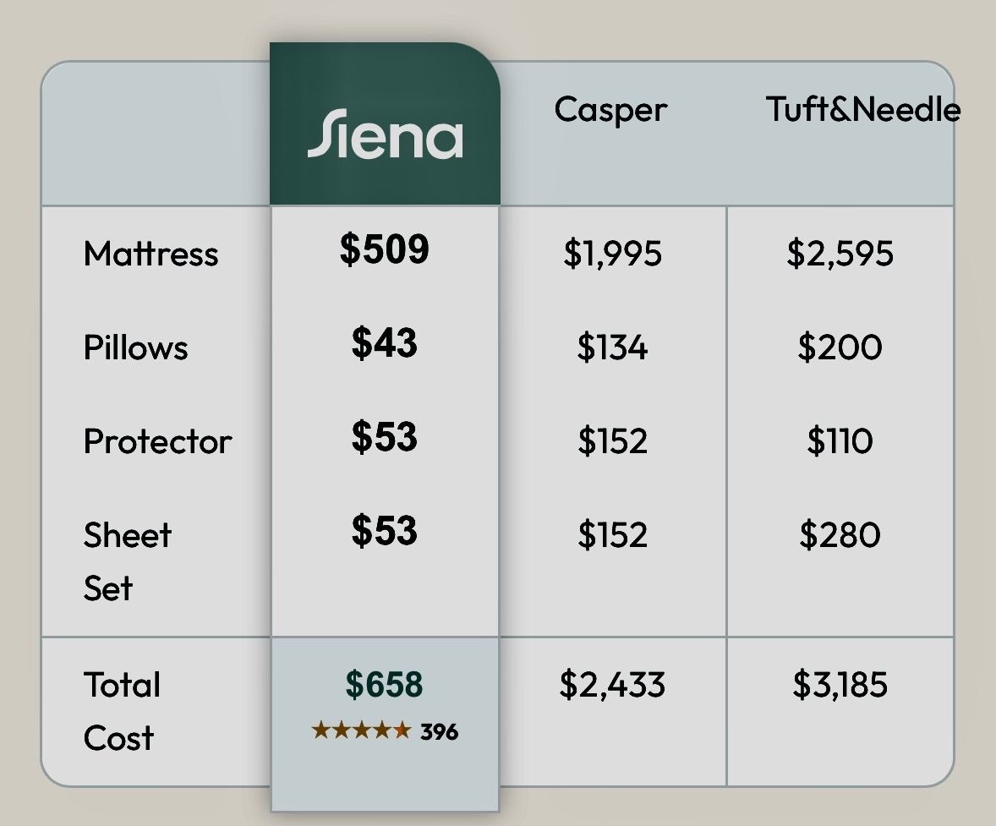The image size is (996, 826).
Task: Select the Casper column header
Action: [x=610, y=110]
